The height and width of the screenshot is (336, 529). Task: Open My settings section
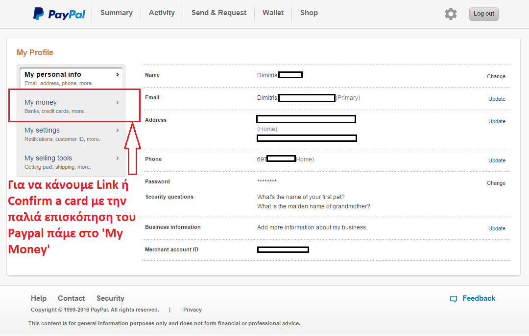[x=72, y=134]
